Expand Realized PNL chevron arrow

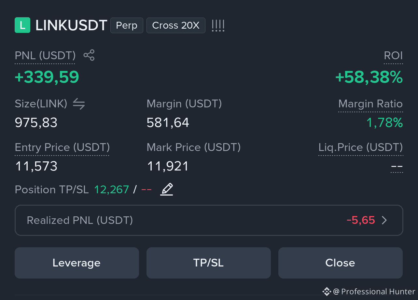(384, 220)
